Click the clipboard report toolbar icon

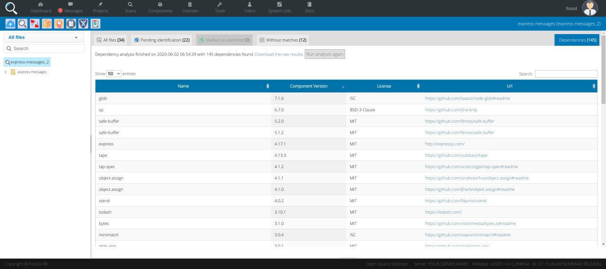tap(95, 24)
